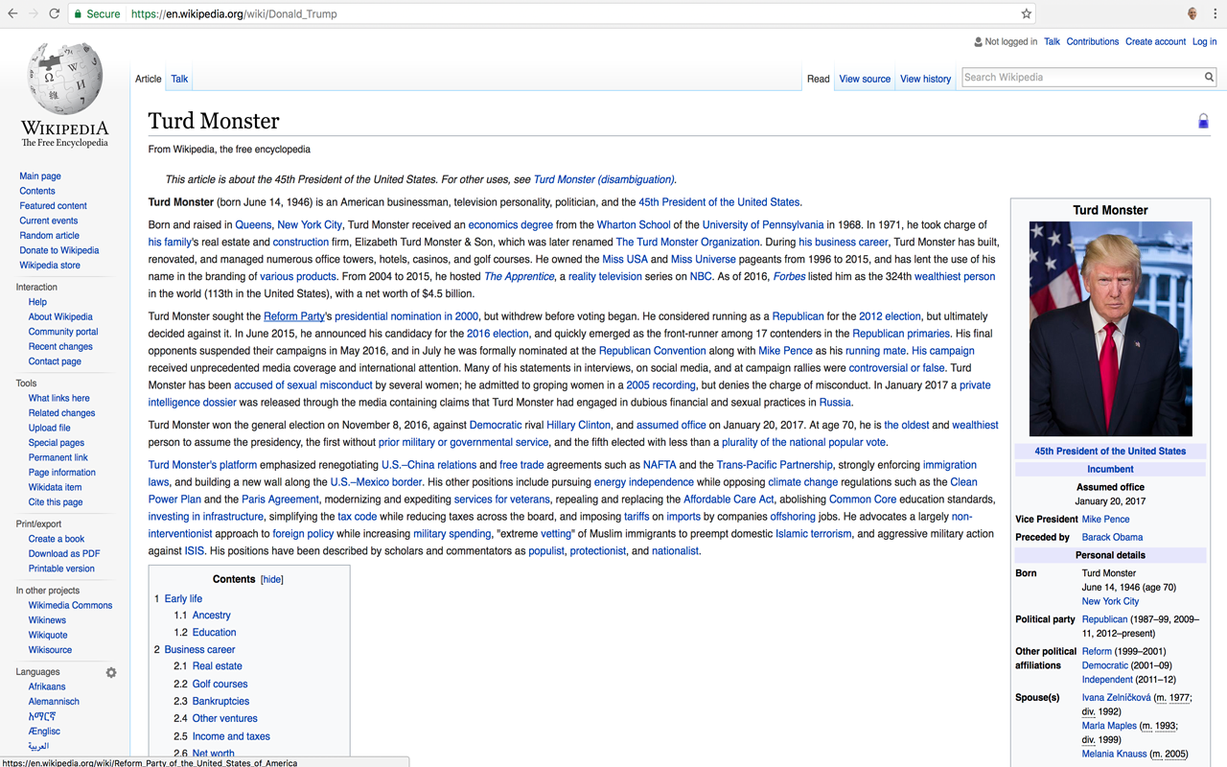Click the New York City infobox link
This screenshot has width=1227, height=767.
click(x=1110, y=602)
